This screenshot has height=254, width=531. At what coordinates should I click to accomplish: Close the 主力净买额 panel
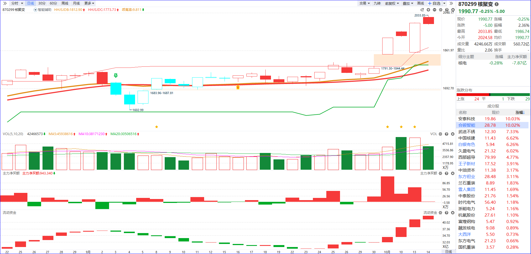453,173
